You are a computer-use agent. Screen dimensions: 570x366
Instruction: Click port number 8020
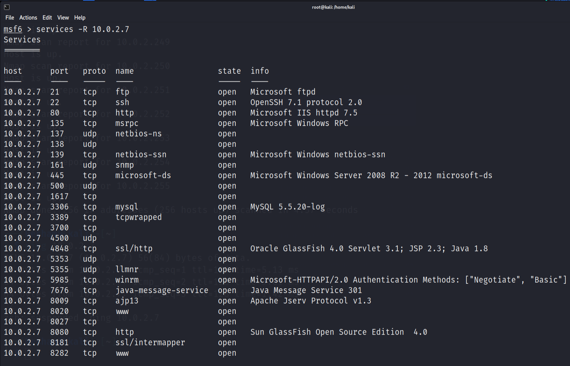pyautogui.click(x=59, y=311)
